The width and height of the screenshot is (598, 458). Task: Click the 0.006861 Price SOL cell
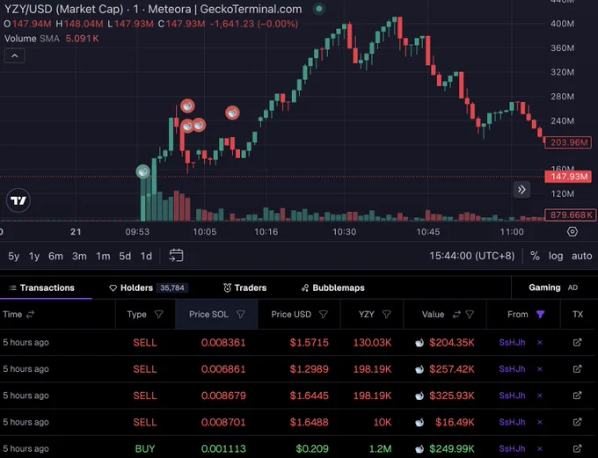click(x=223, y=368)
